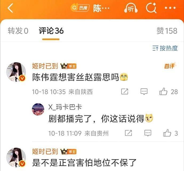Open the 热搜 hot search box

tap(80, 8)
